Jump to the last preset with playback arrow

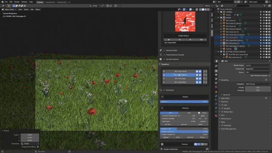(x=201, y=40)
